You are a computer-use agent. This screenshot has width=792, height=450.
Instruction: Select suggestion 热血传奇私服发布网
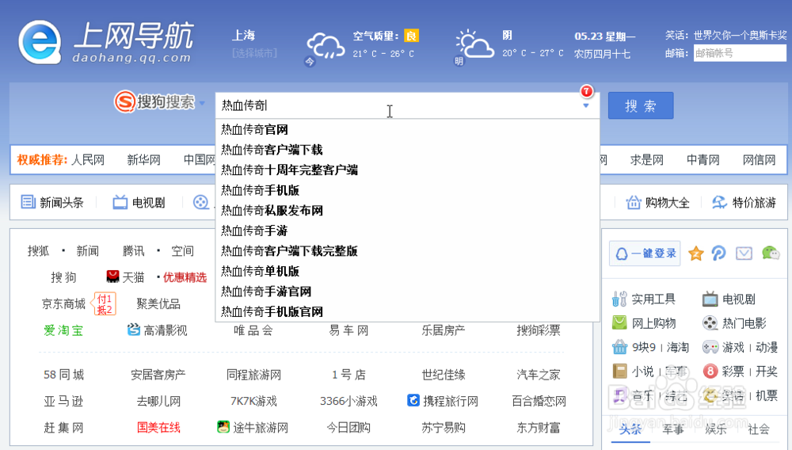(407, 211)
